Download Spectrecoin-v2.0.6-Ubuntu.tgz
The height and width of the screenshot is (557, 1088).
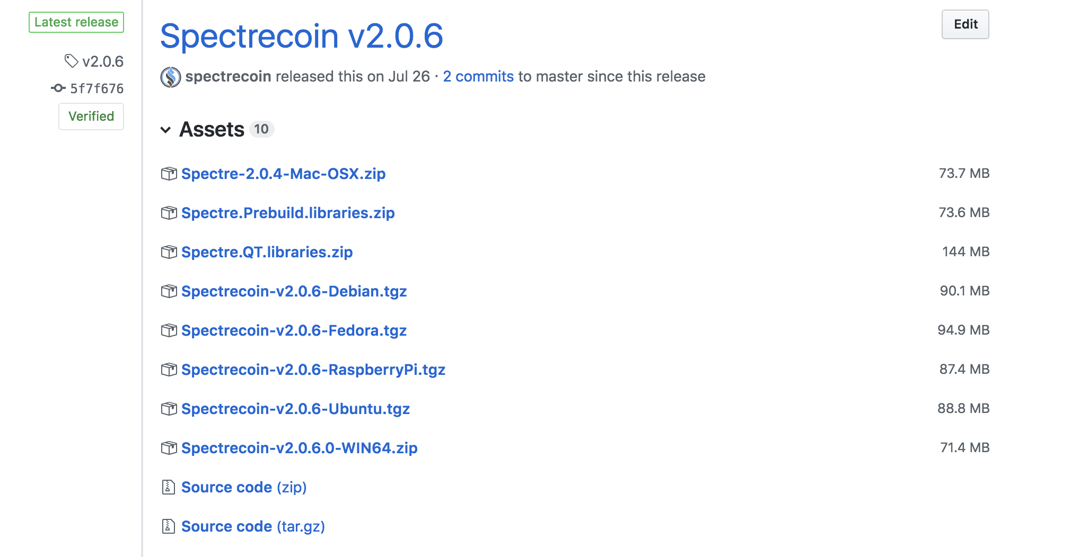[296, 409]
